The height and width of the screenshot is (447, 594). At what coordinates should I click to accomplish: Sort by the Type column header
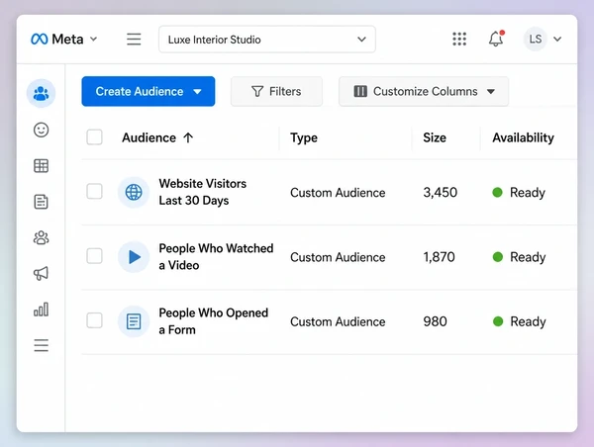coord(304,137)
